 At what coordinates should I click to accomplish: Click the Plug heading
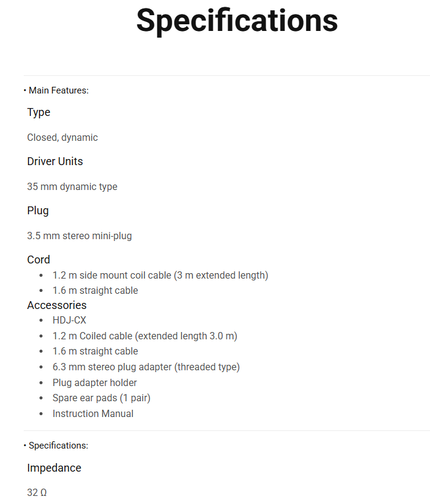pos(38,211)
